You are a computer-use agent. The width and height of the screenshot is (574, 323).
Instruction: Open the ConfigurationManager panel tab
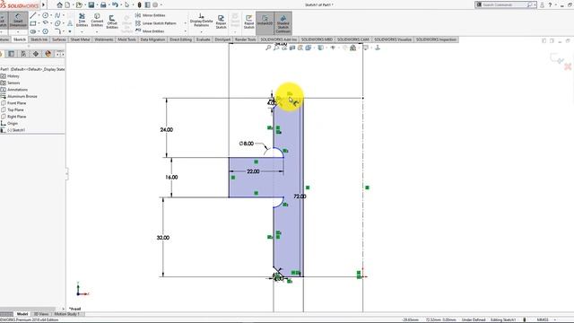pyautogui.click(x=23, y=54)
